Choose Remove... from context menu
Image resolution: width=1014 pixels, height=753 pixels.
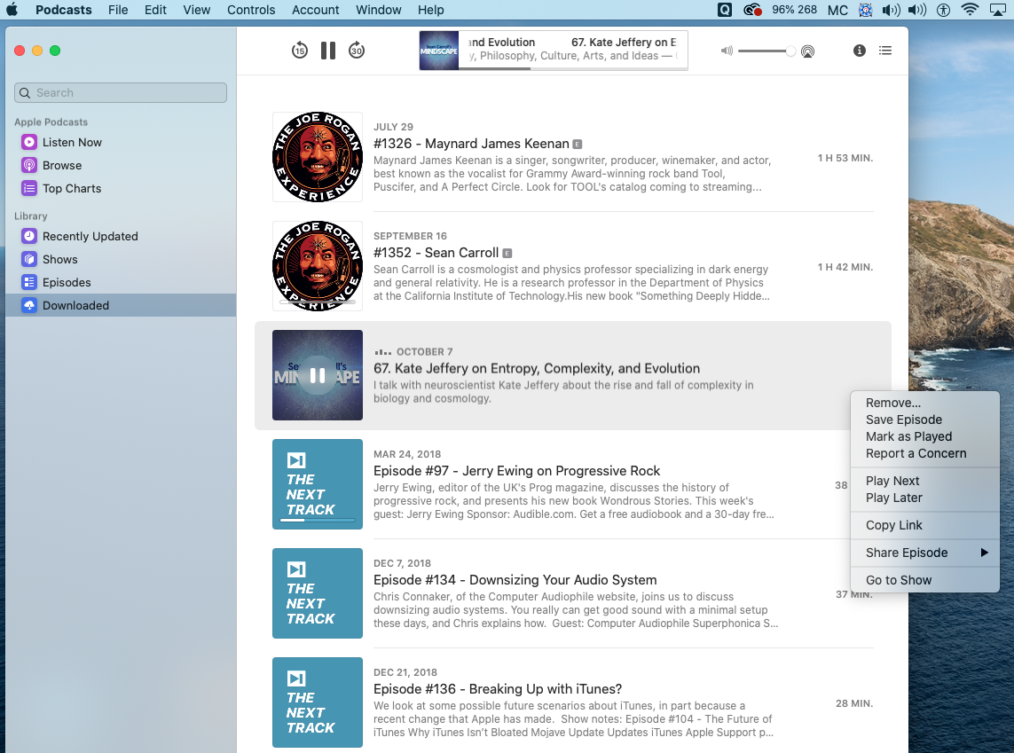(x=924, y=403)
